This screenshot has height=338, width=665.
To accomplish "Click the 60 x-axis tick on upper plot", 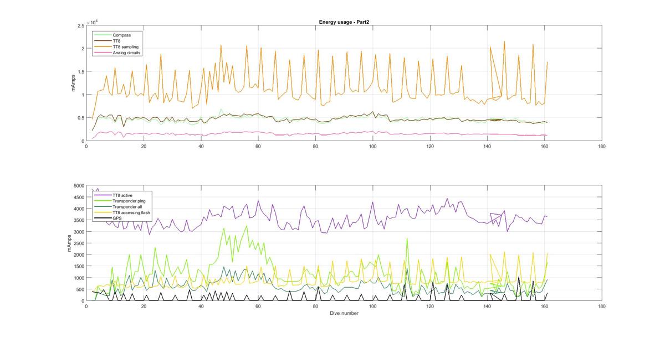I will 258,146.
